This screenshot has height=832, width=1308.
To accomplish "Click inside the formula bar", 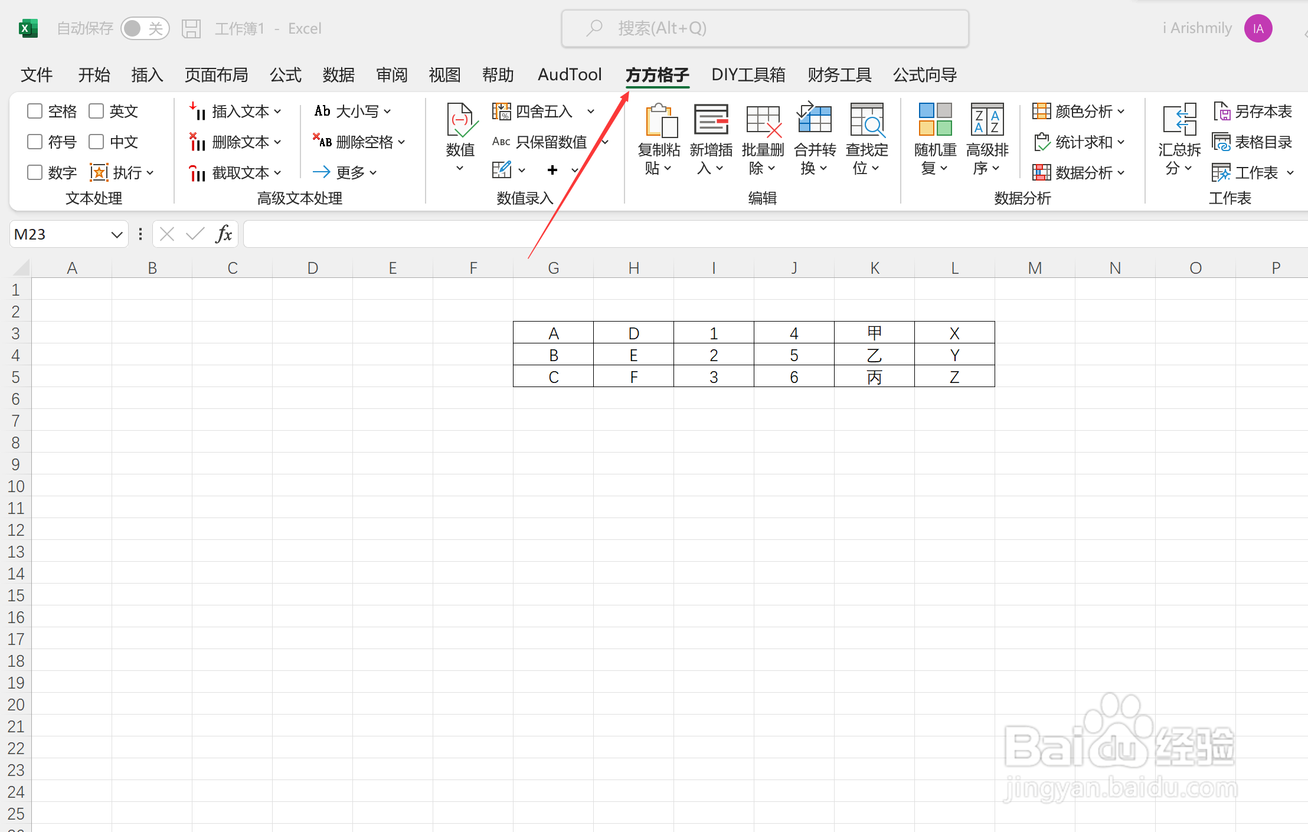I will [774, 234].
